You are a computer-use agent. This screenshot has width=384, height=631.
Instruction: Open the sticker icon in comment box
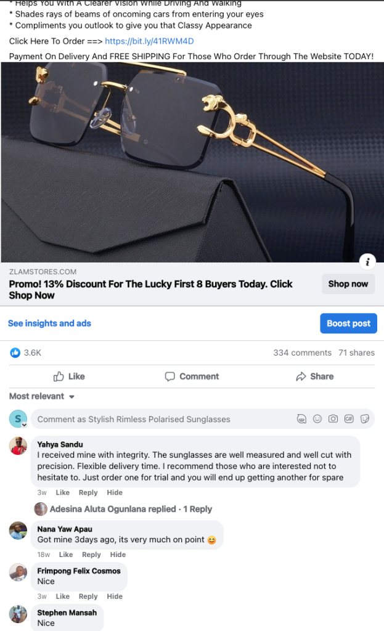(x=365, y=419)
